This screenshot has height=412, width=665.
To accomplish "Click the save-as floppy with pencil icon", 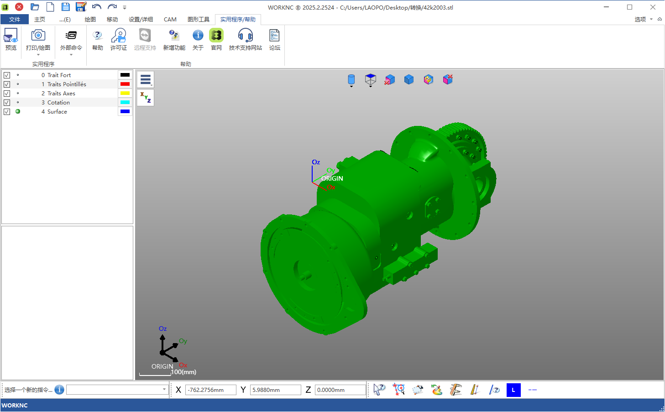I will [81, 7].
